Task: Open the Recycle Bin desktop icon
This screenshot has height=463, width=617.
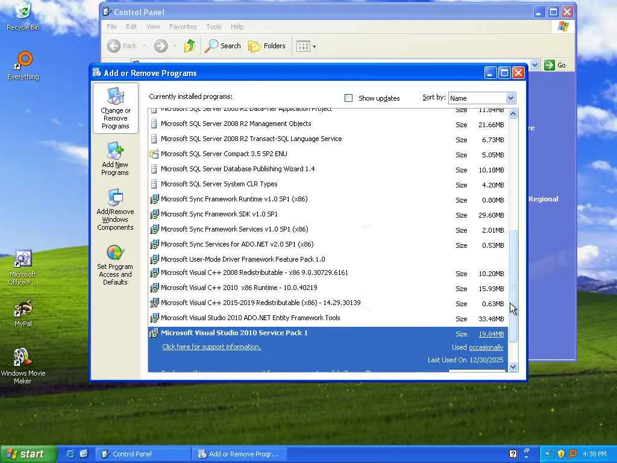Action: pyautogui.click(x=23, y=16)
